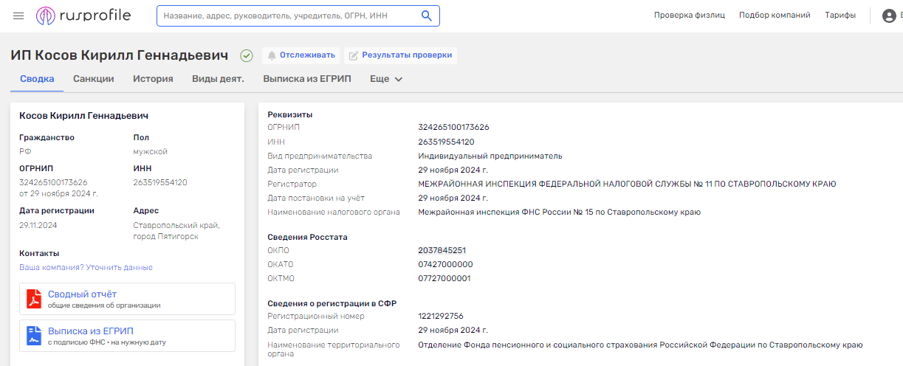The image size is (903, 366).
Task: Open the hamburger menu icon
Action: (x=18, y=15)
